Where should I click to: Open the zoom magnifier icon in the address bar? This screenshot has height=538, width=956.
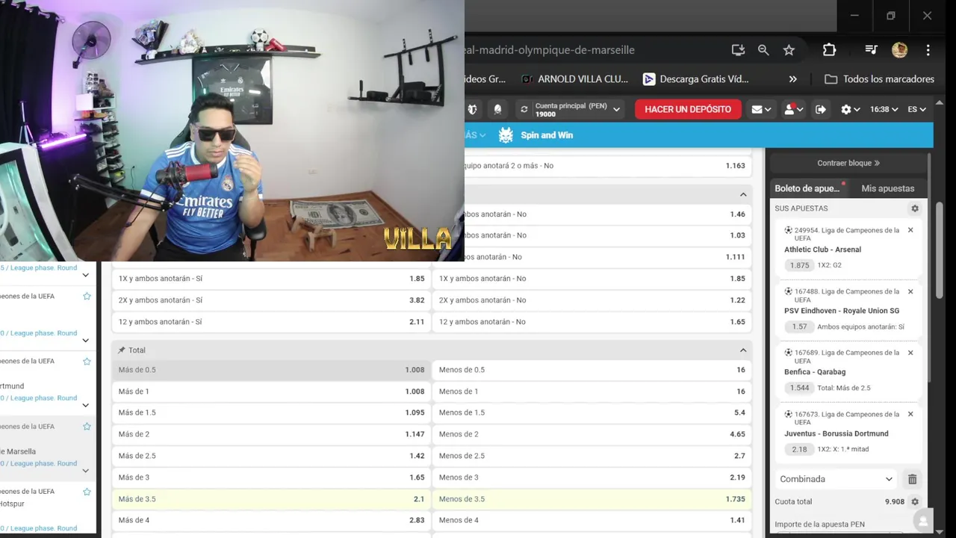(x=763, y=50)
